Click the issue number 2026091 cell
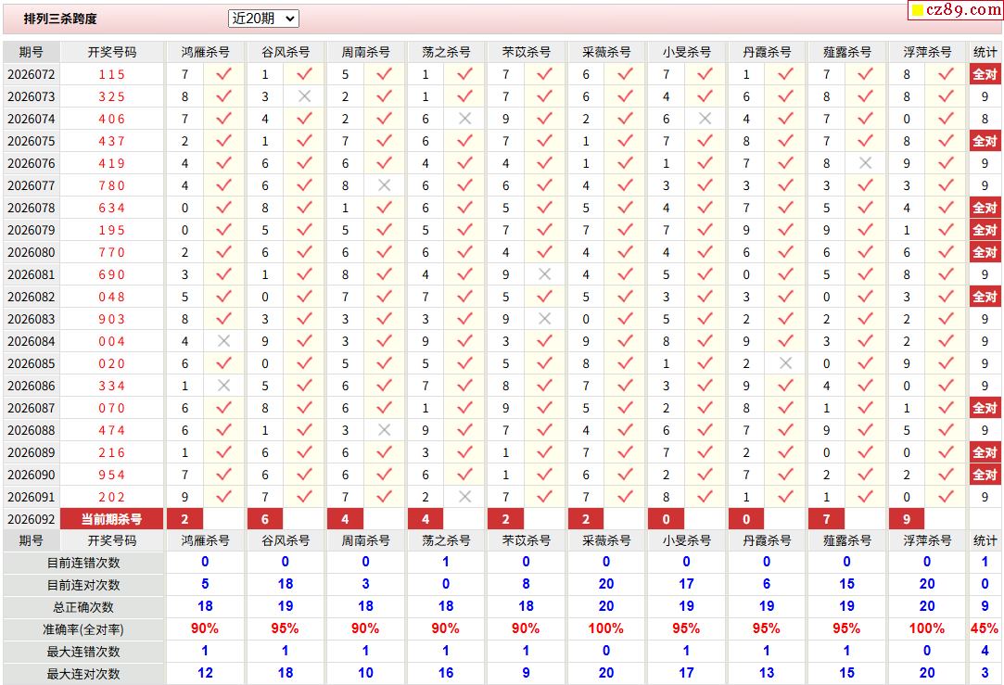 32,497
